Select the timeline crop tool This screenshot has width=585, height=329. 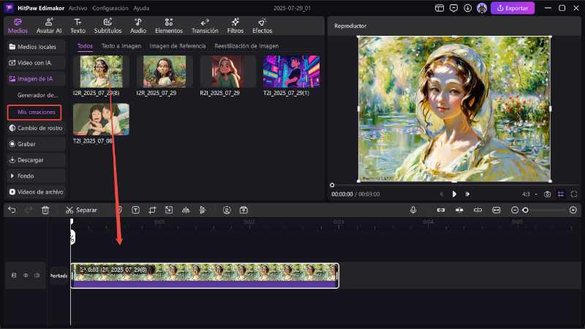tap(152, 210)
